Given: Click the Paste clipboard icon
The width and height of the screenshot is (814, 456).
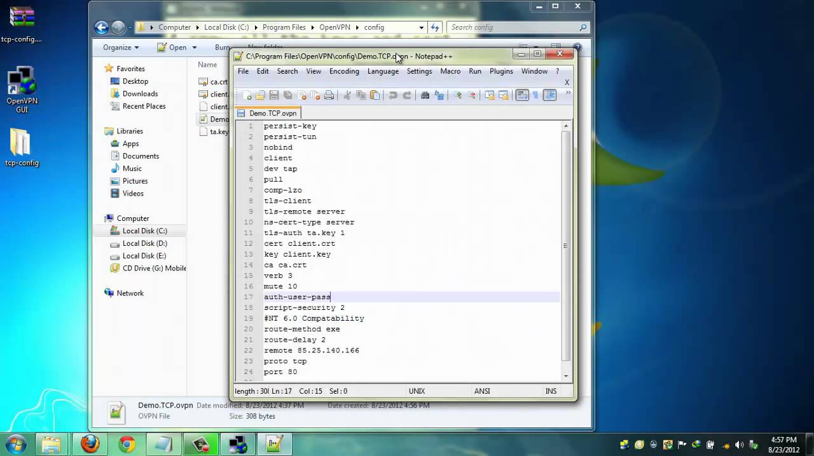Looking at the screenshot, I should pos(375,95).
